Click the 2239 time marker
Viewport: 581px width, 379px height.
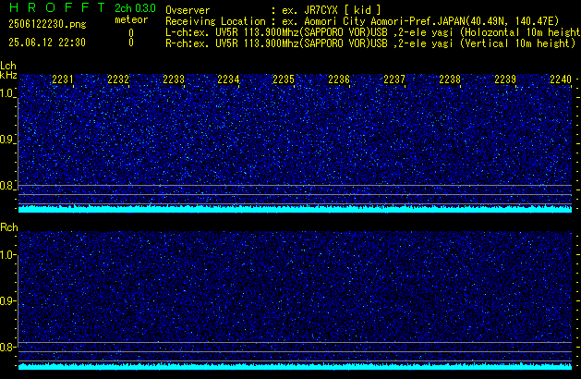point(505,79)
